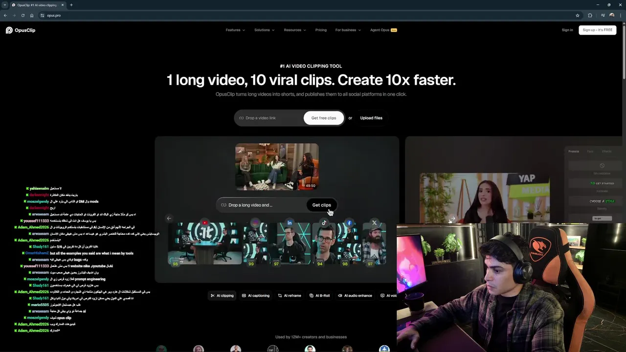
Task: Click the clip thumbnail scored 94
Action: [324, 244]
